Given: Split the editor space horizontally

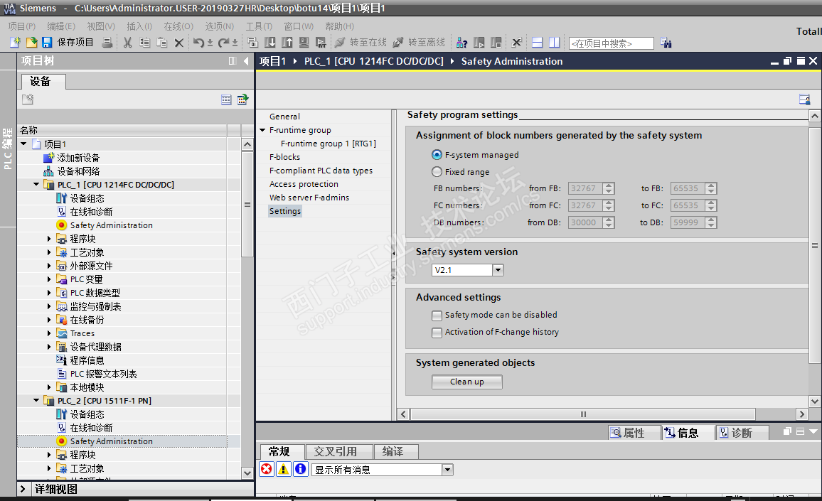Looking at the screenshot, I should [538, 43].
